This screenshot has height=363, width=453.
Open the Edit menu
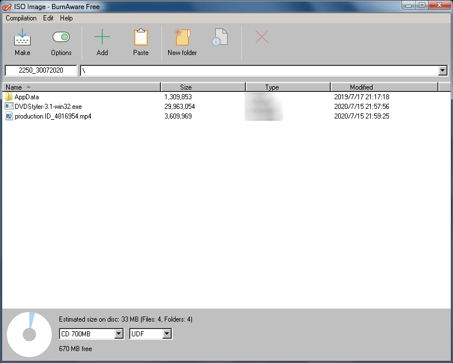point(48,18)
